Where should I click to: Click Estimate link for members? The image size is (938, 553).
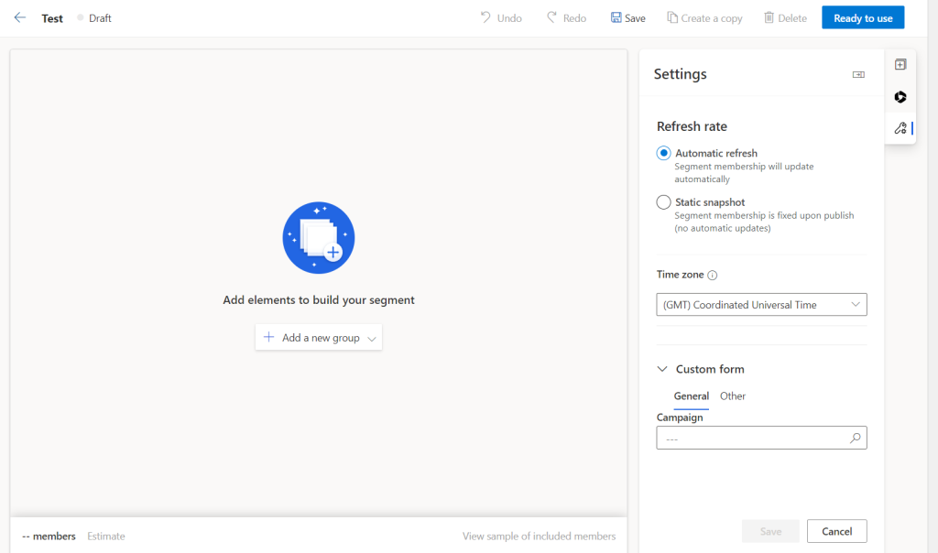click(106, 537)
